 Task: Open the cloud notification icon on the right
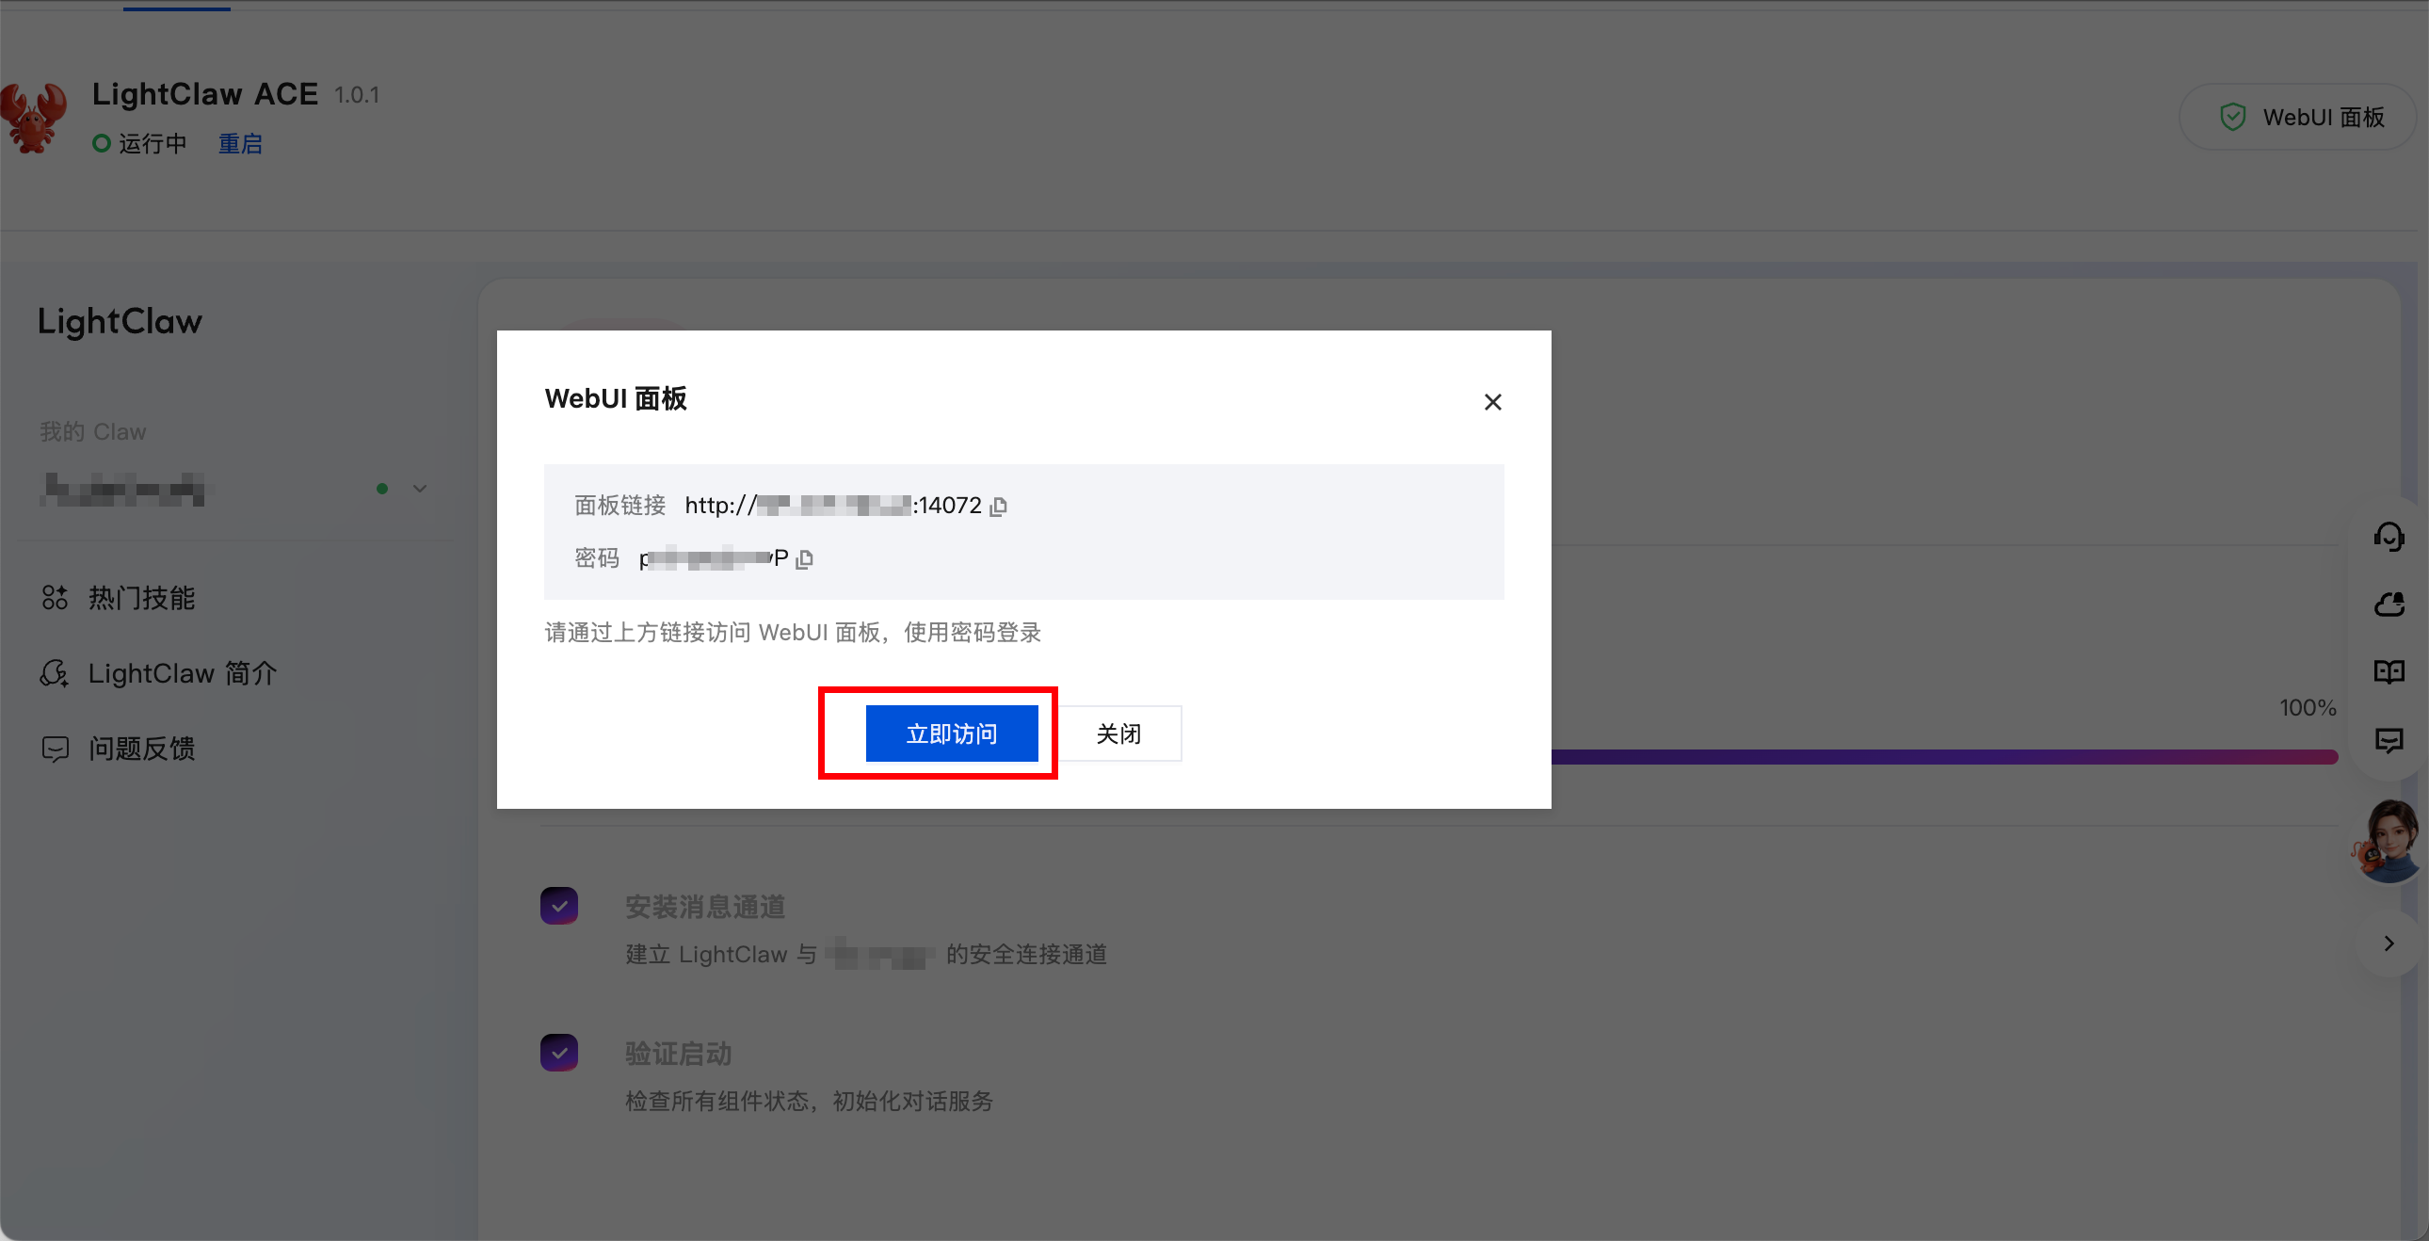[2391, 604]
